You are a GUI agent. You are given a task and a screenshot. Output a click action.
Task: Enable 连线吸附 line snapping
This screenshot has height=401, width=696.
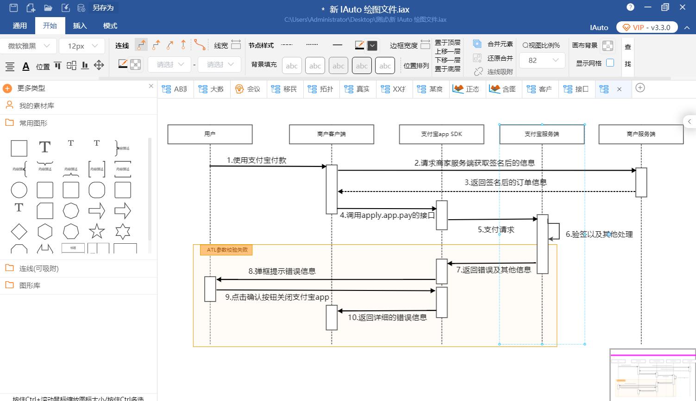(x=477, y=71)
